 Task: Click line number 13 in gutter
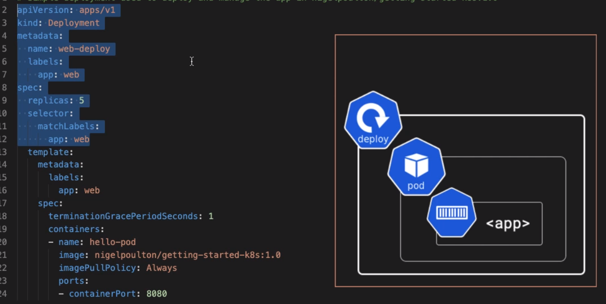(4, 152)
